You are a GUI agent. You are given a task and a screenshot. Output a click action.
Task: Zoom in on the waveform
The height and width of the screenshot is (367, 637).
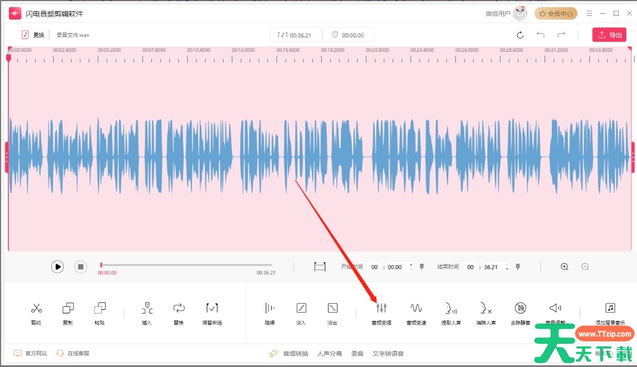(x=564, y=267)
